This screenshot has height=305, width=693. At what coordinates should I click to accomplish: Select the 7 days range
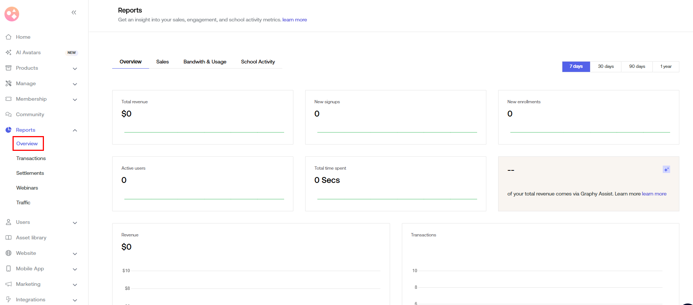576,66
